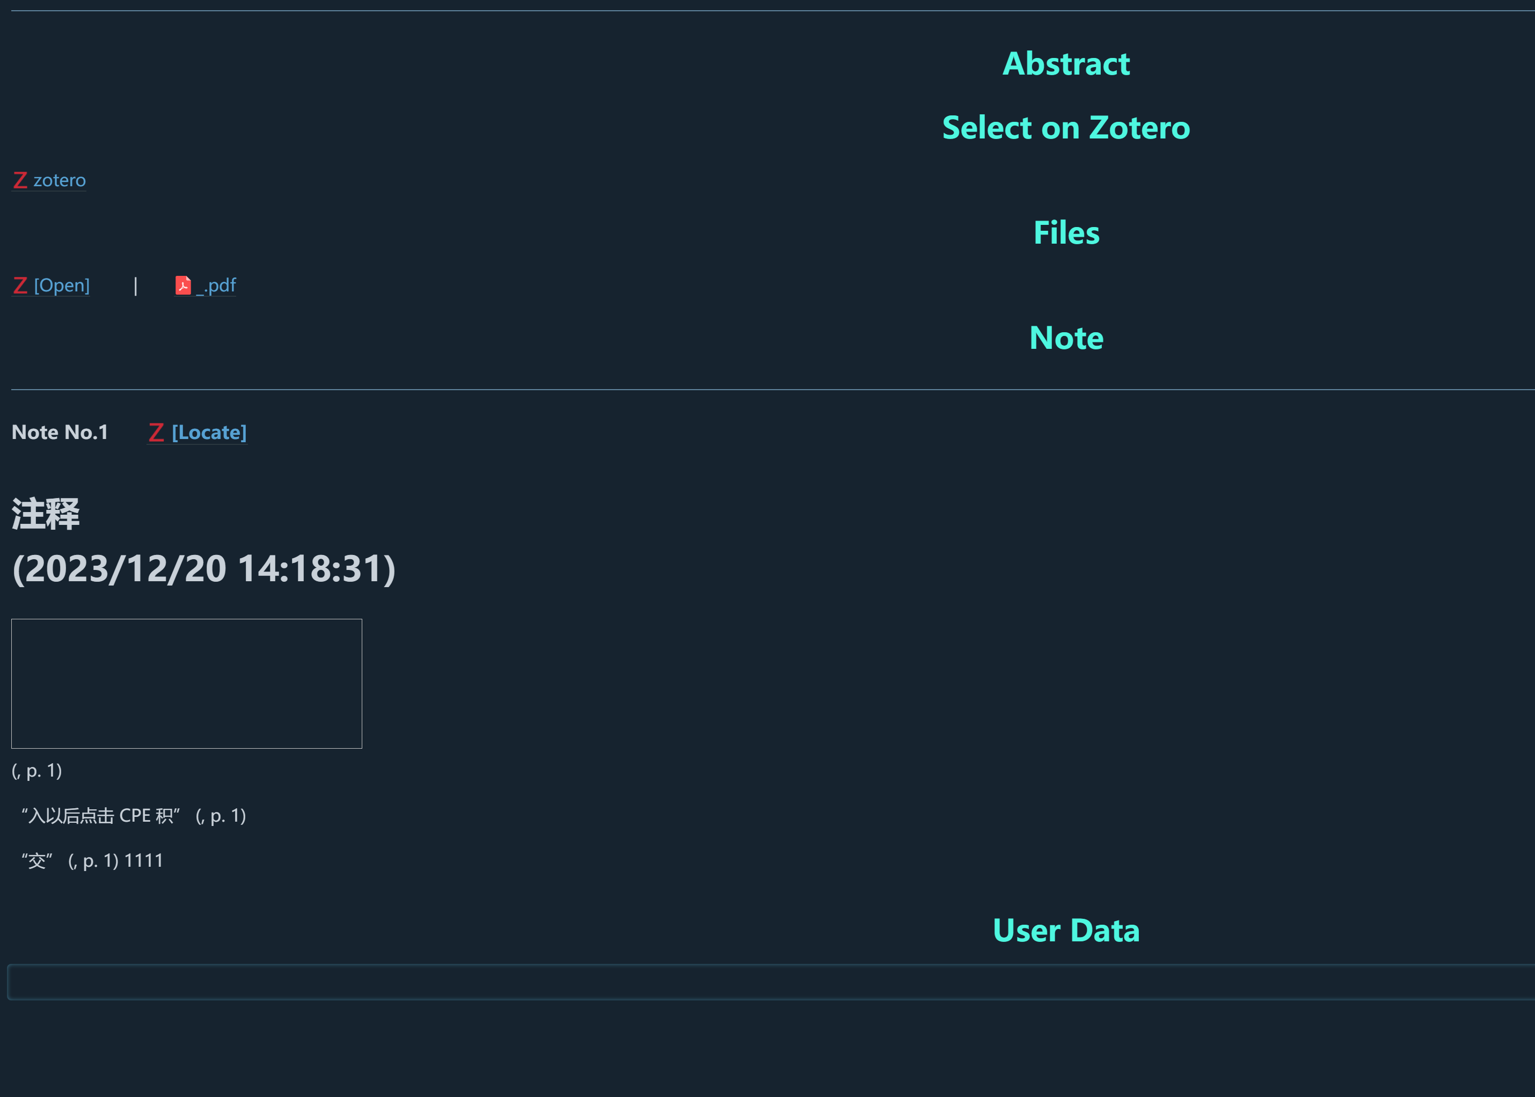Screen dimensions: 1535x1097
Task: Select the "Note No.1" label
Action: pyautogui.click(x=60, y=433)
